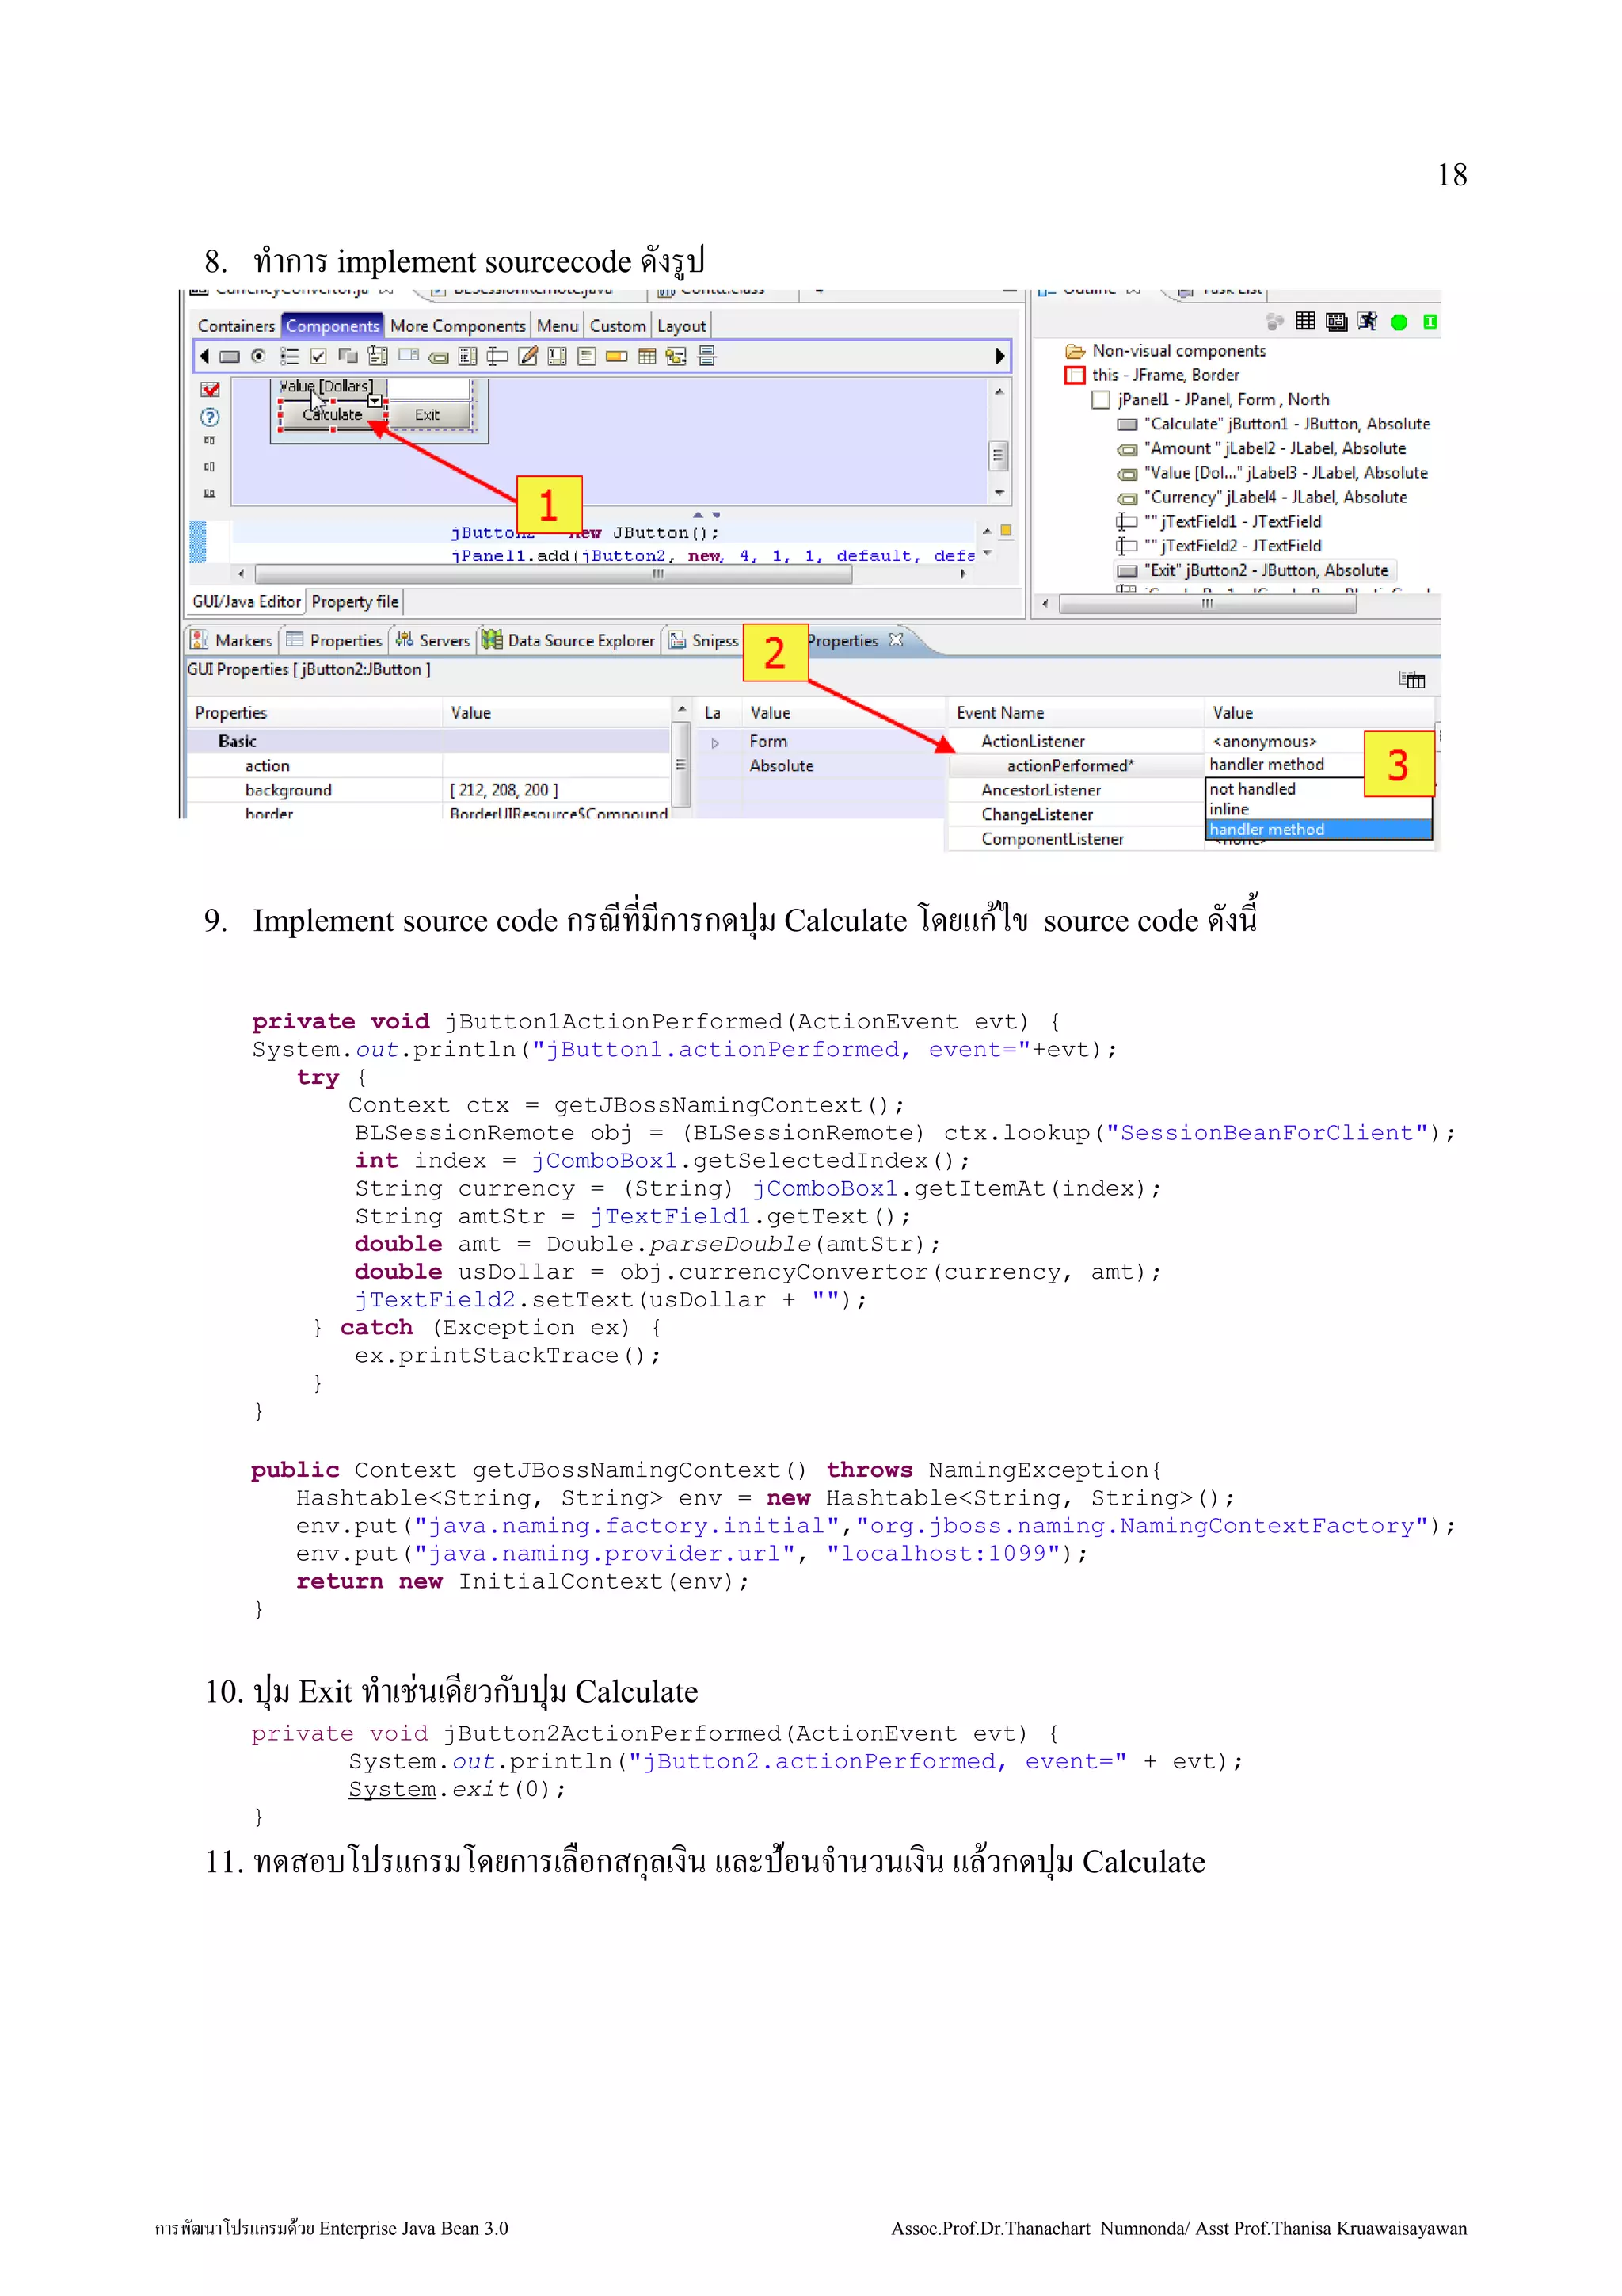Image resolution: width=1622 pixels, height=2296 pixels.
Task: Choose the yellow progress bar palette icon
Action: (617, 356)
